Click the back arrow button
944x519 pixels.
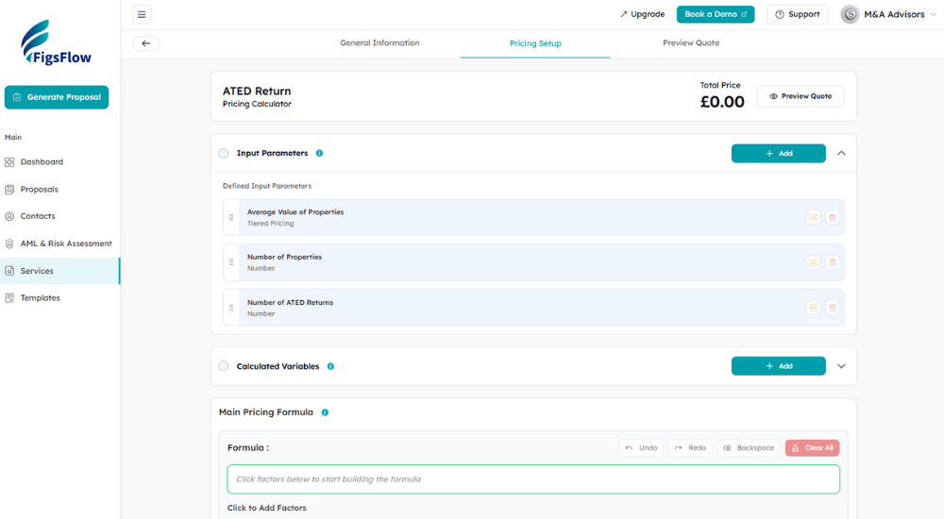[x=145, y=43]
